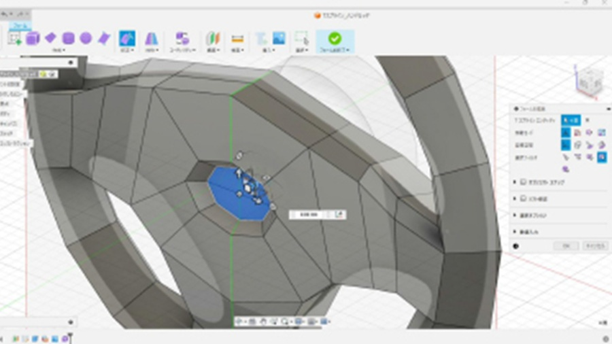Click the last feature icon in timeline

[65, 339]
